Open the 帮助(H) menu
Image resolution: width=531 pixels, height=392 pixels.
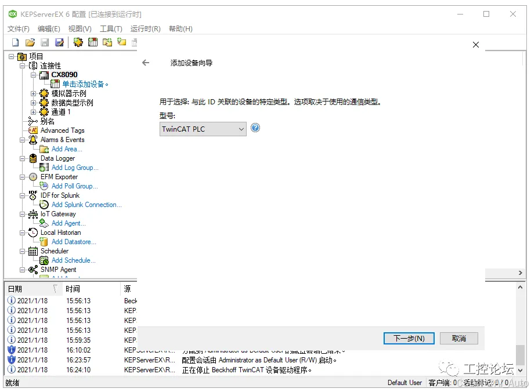pos(181,29)
